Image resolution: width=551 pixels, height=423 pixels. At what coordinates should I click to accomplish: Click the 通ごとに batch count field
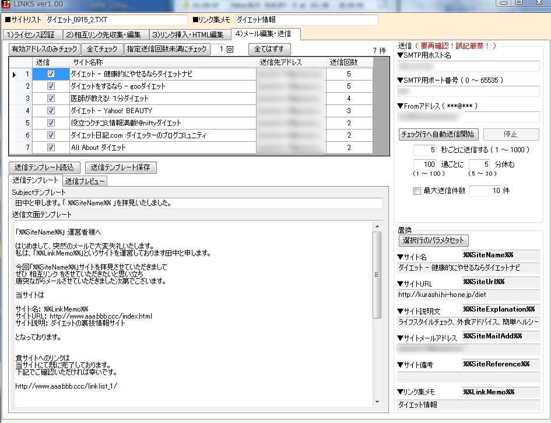[425, 165]
